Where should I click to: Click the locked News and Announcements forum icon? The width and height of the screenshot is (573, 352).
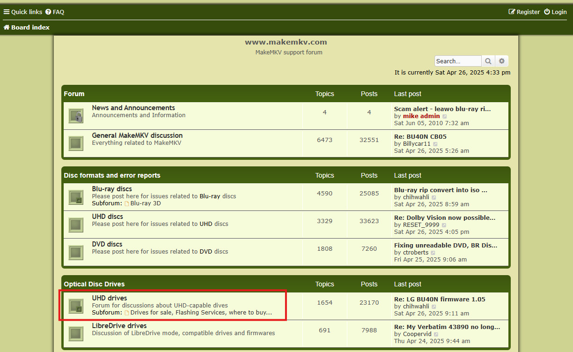click(x=76, y=116)
